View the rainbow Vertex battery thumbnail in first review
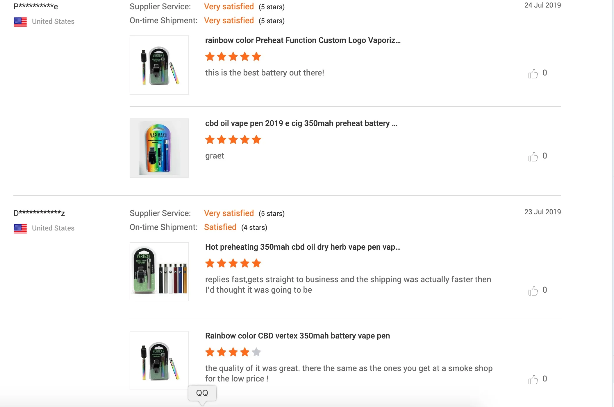The height and width of the screenshot is (407, 614). (159, 65)
